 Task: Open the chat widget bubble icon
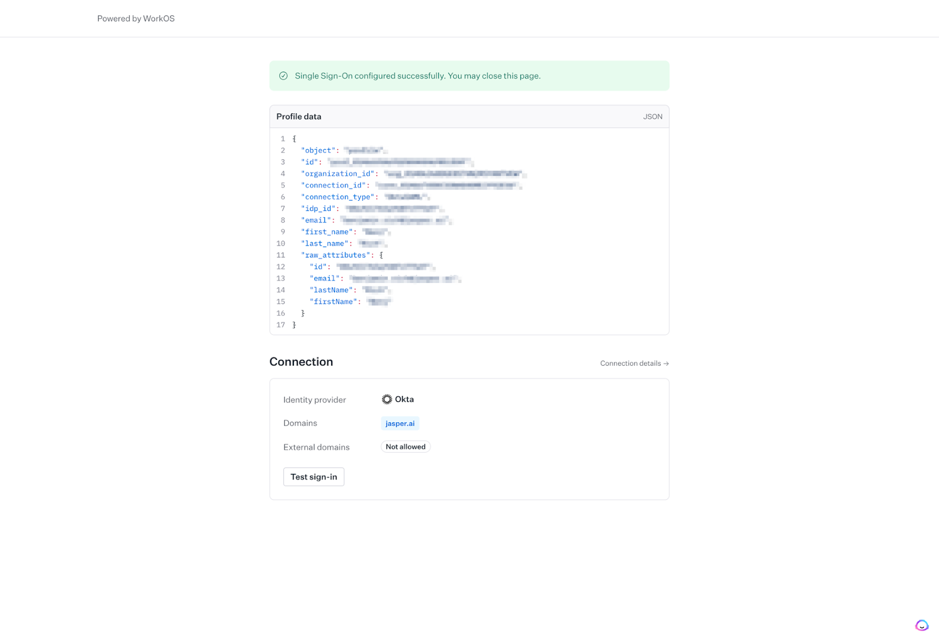[921, 625]
